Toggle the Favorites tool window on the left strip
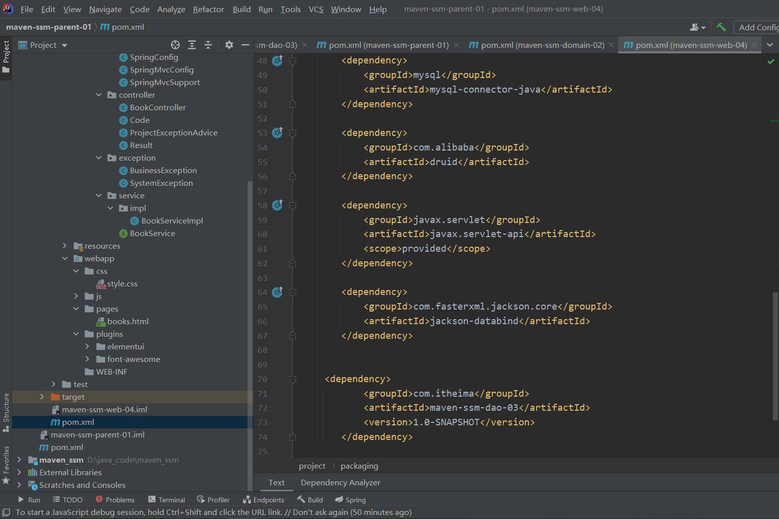 tap(6, 465)
